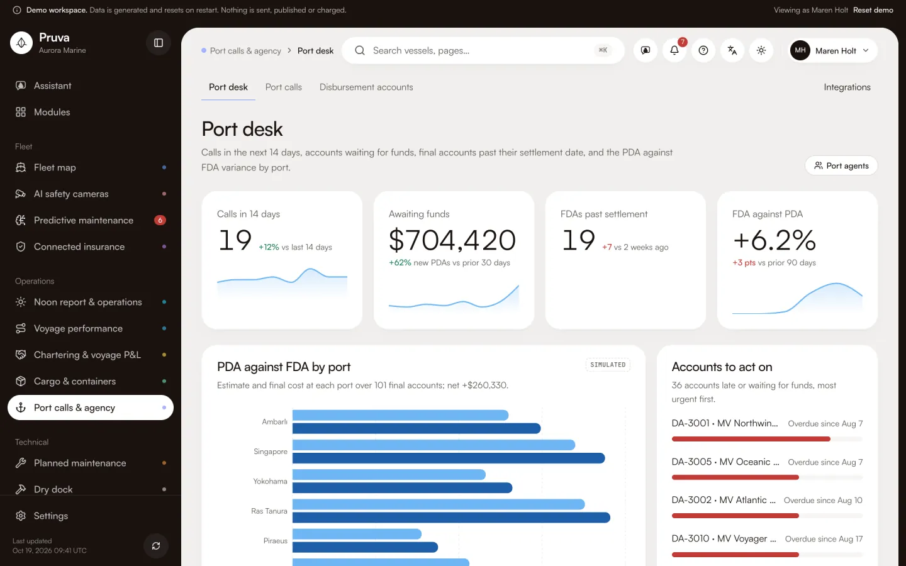The image size is (906, 566).
Task: Click the Port agents button
Action: point(841,165)
